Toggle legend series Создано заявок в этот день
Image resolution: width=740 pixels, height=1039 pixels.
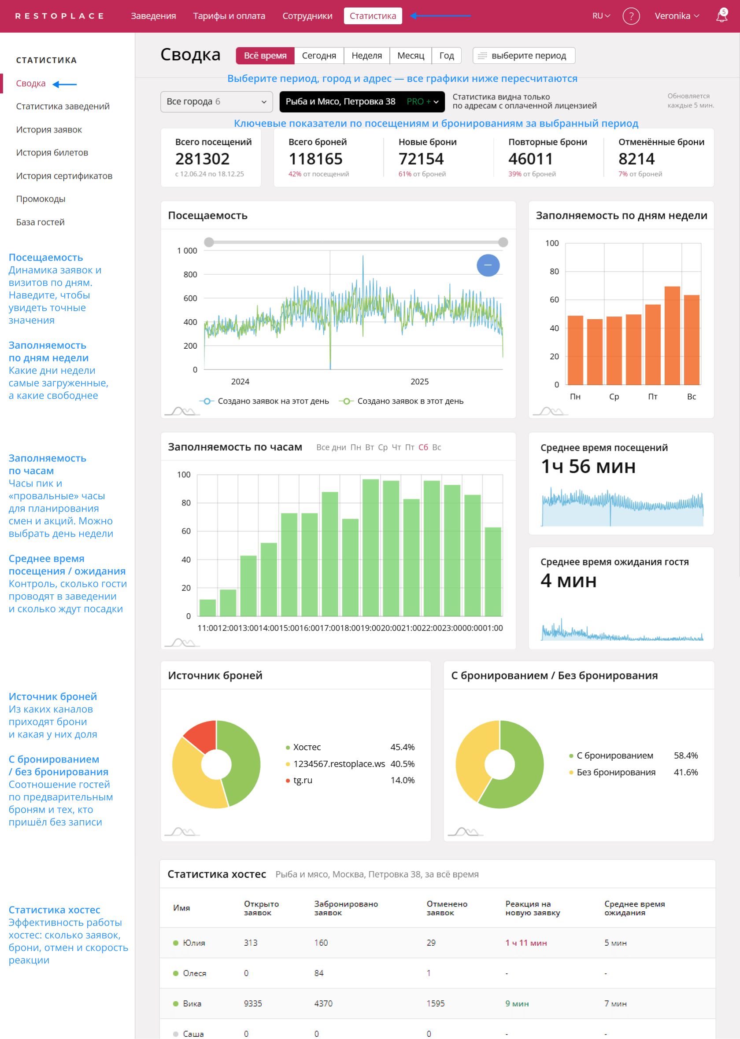click(401, 401)
